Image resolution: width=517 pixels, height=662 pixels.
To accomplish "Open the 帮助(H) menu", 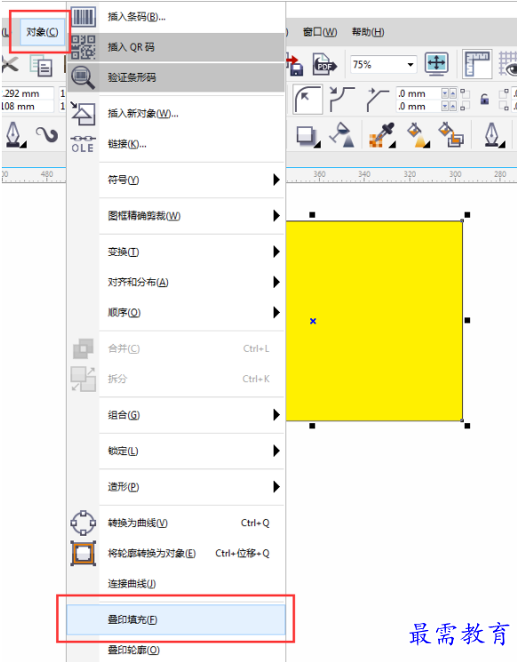I will click(x=368, y=32).
